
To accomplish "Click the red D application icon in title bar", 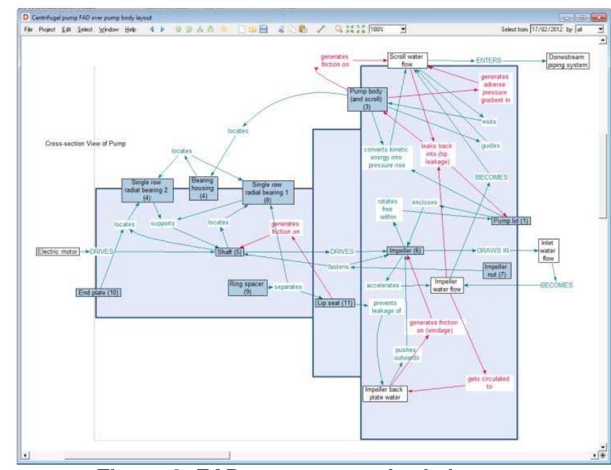I will 26,18.
